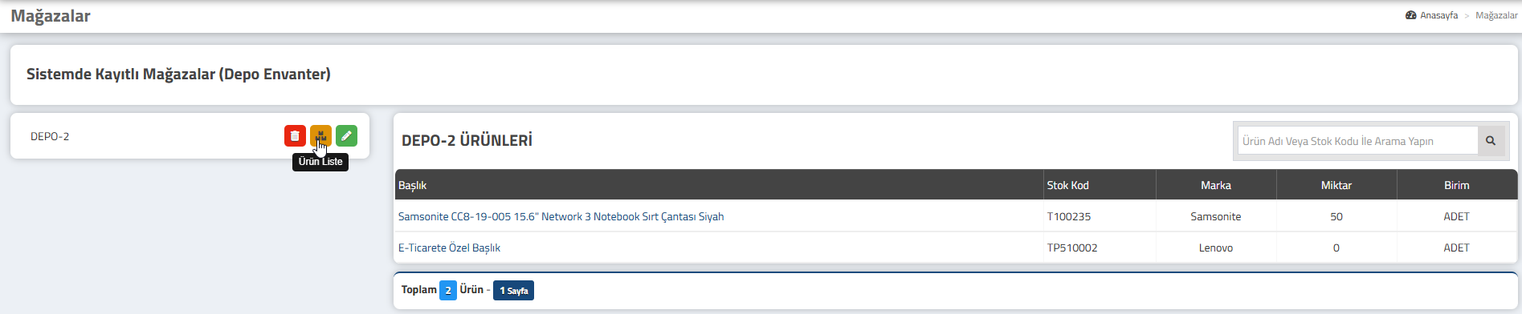1522x314 pixels.
Task: Go to the 1 Sayfa pagination button
Action: (x=513, y=290)
